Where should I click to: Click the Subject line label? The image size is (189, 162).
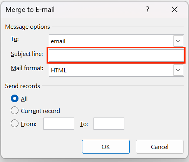(27, 54)
